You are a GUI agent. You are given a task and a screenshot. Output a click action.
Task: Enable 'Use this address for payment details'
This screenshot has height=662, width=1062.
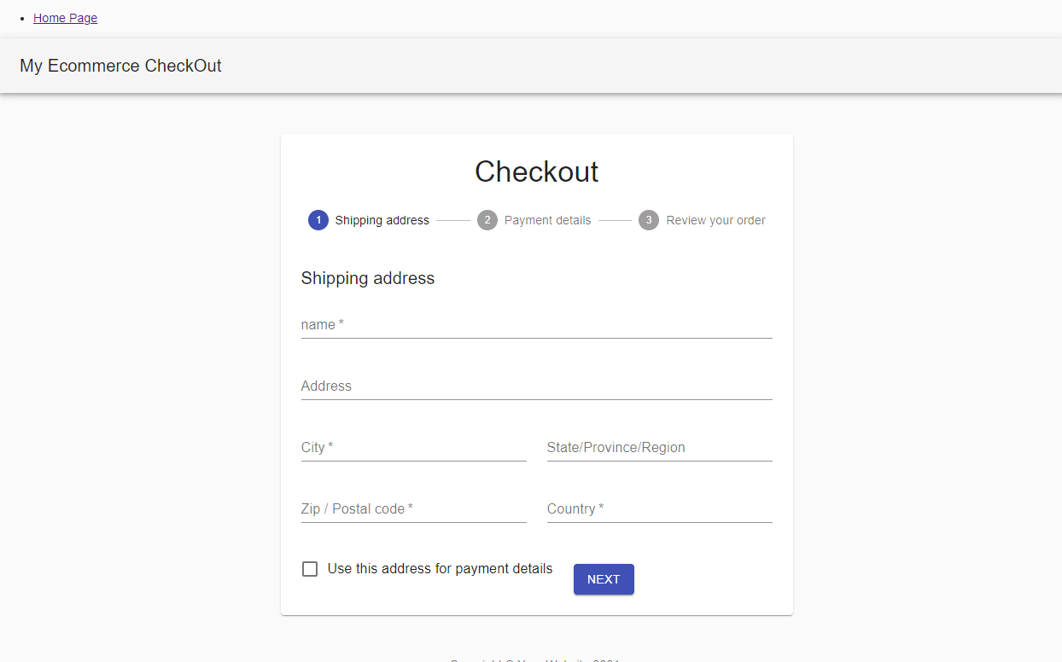tap(310, 568)
